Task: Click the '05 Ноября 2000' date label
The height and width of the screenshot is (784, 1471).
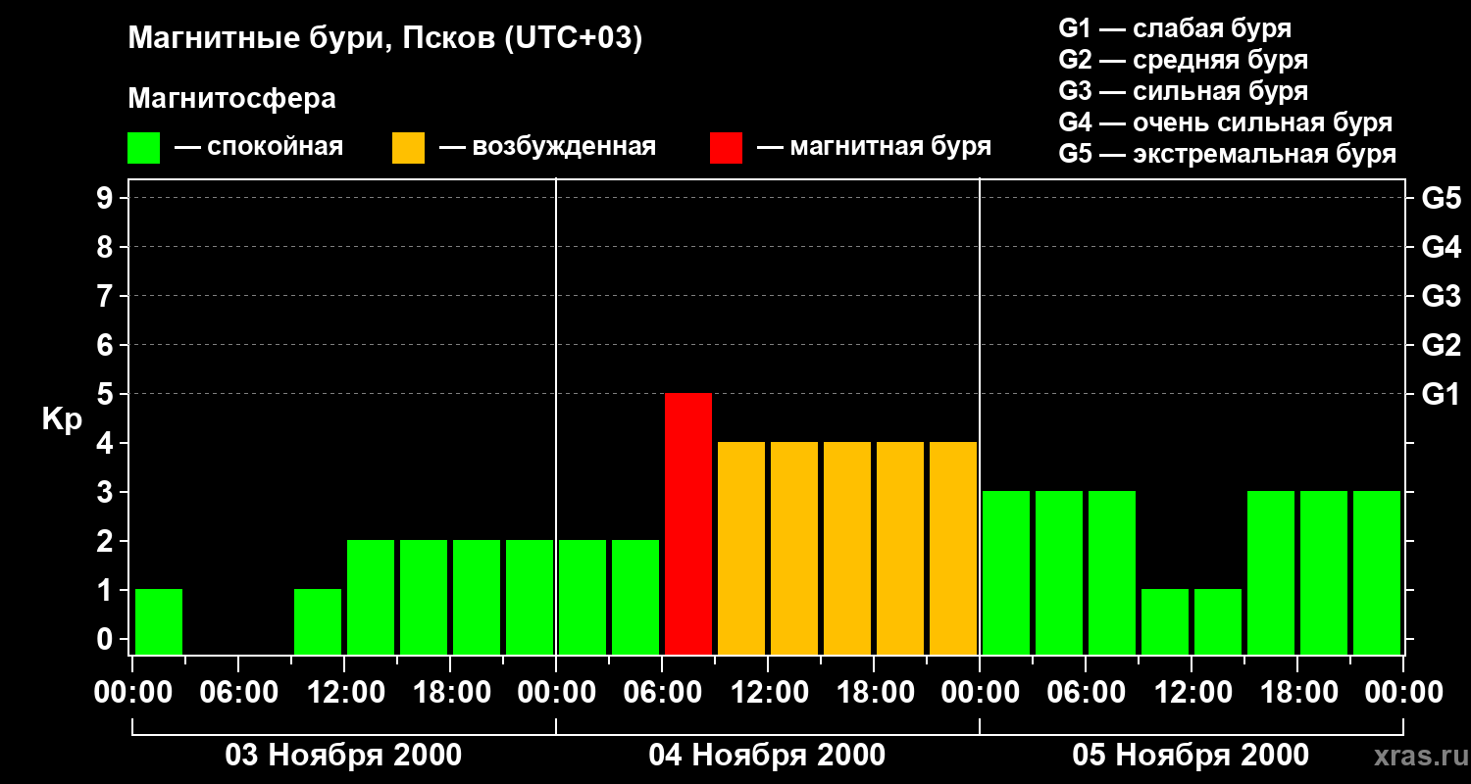Action: pyautogui.click(x=1191, y=755)
